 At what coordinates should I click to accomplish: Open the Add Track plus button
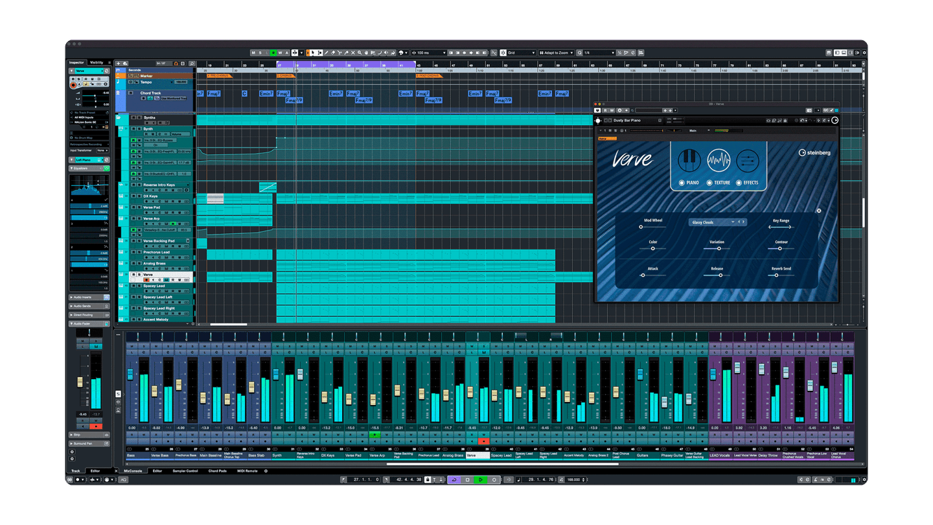(118, 64)
